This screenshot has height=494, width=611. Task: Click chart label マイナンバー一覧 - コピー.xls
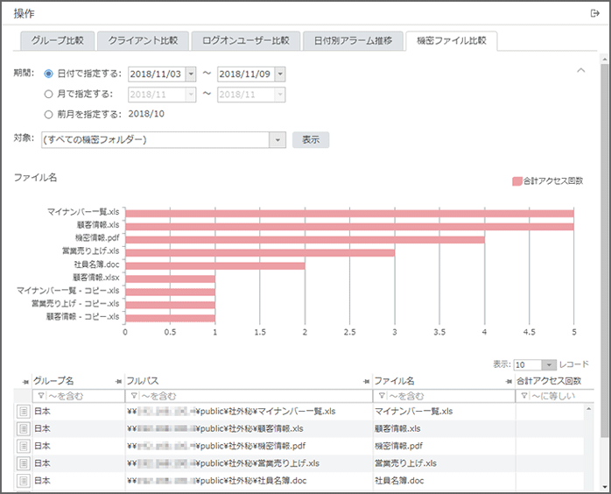[x=68, y=291]
